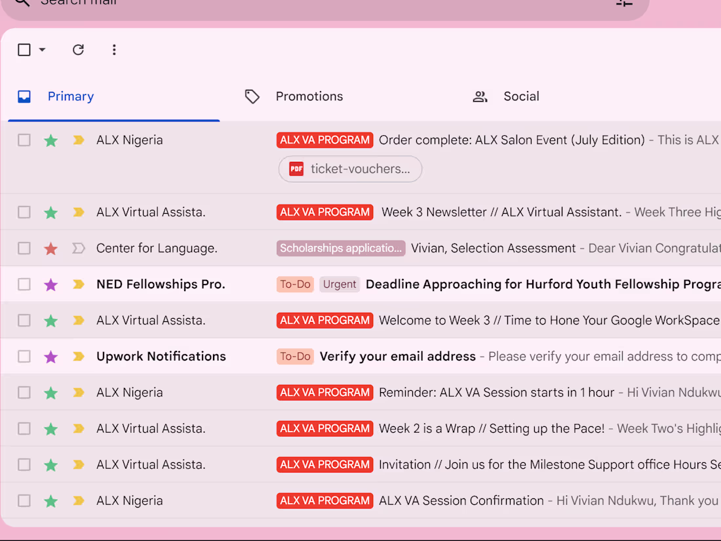The height and width of the screenshot is (541, 721).
Task: Open the More options three-dot menu
Action: [x=114, y=50]
